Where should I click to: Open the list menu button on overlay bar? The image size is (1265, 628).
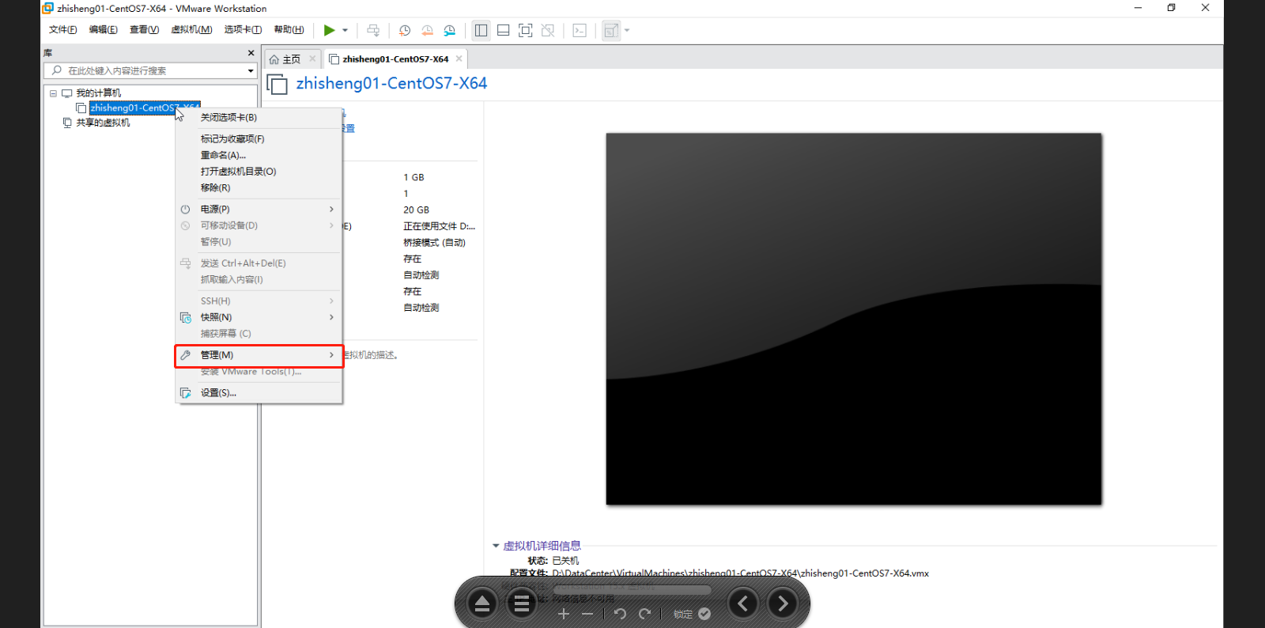click(522, 604)
